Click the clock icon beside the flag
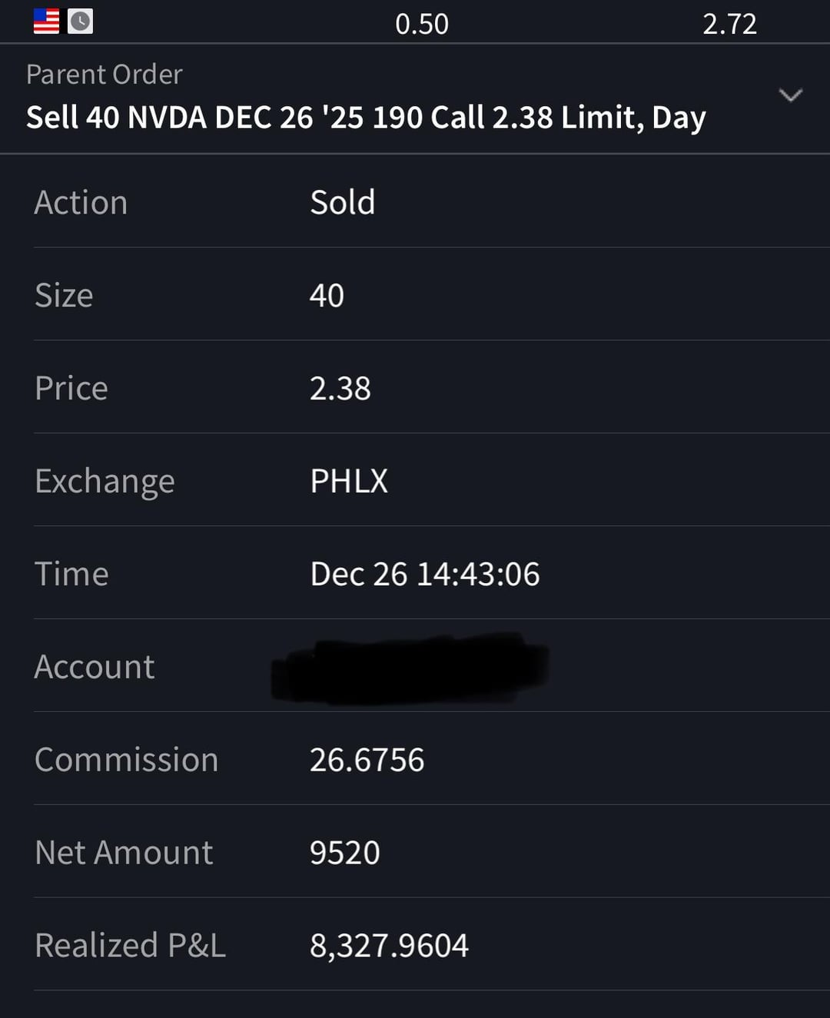 (x=81, y=21)
